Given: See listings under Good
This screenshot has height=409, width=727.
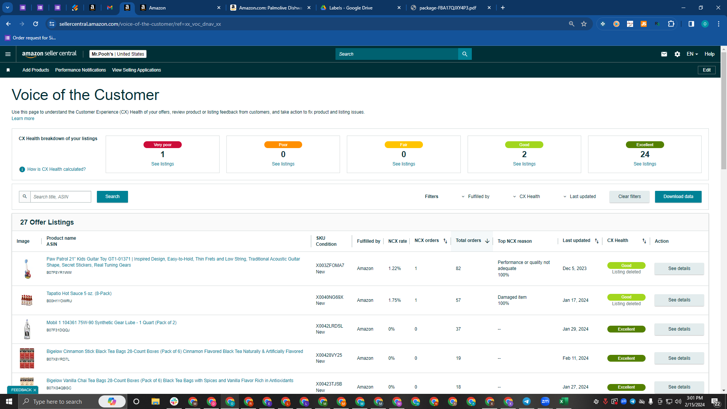Looking at the screenshot, I should click(x=524, y=164).
